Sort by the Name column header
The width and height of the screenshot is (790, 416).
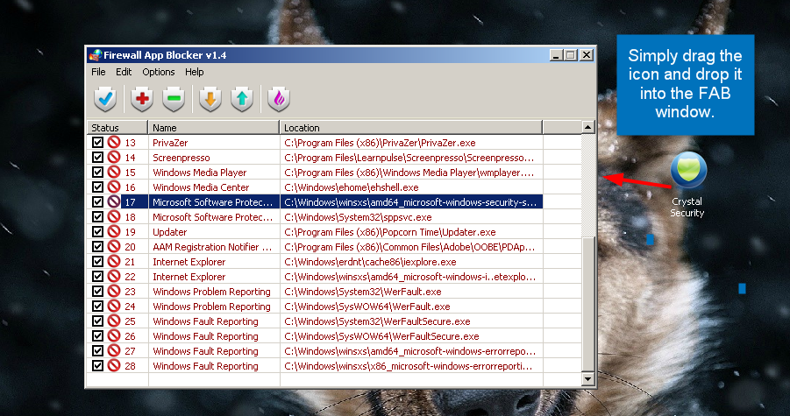[214, 128]
